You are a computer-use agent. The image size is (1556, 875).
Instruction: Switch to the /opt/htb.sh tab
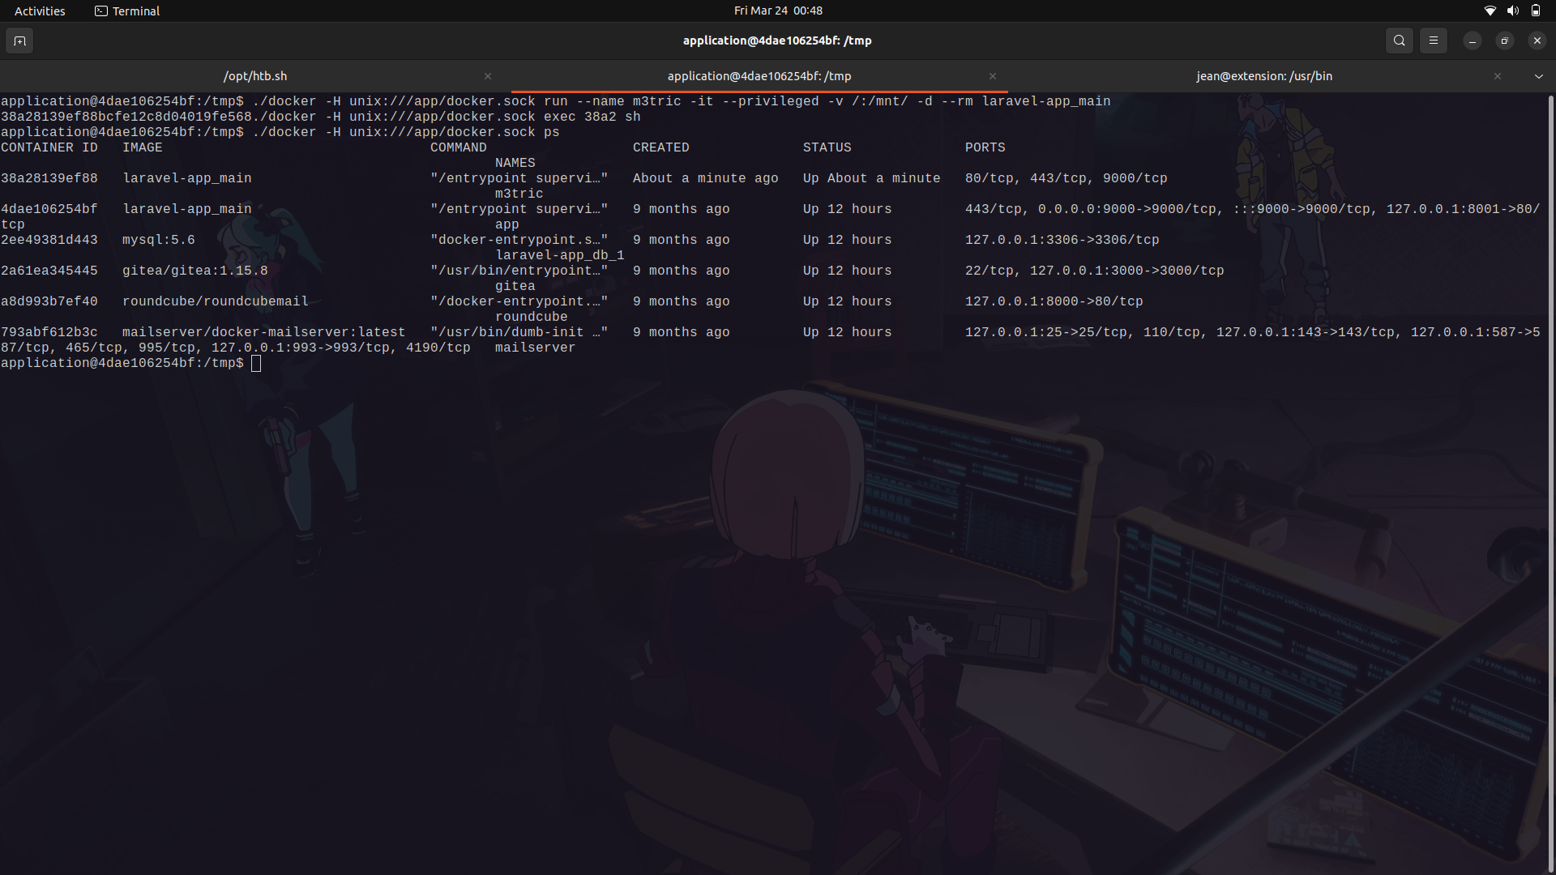[255, 75]
